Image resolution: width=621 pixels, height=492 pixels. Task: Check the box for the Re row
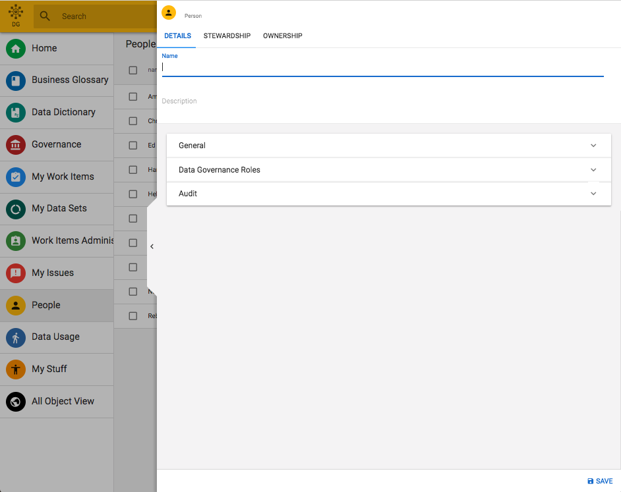133,316
